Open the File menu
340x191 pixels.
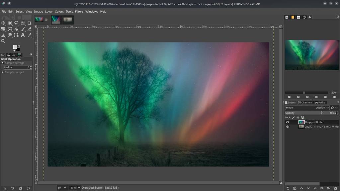tap(4, 12)
